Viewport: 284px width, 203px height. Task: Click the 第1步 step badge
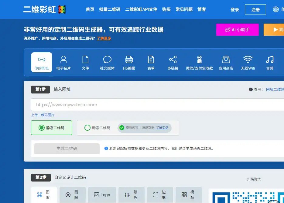point(40,90)
